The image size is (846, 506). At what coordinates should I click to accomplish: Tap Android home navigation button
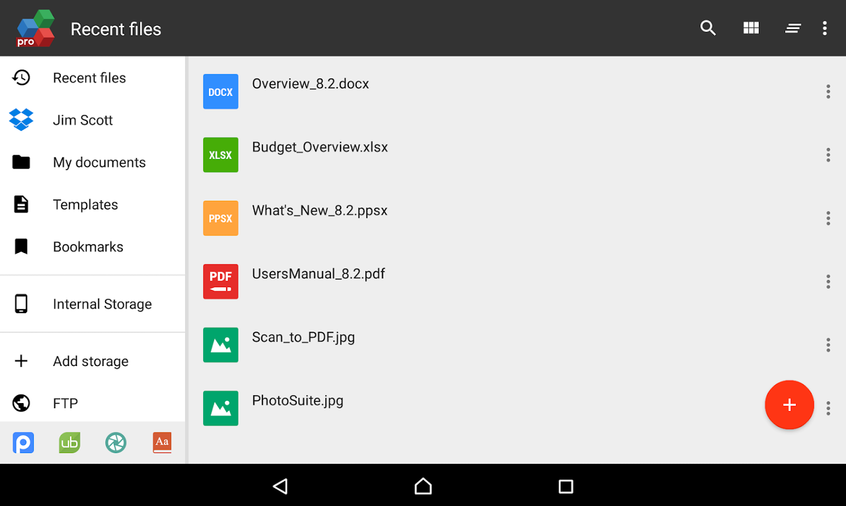click(x=423, y=486)
